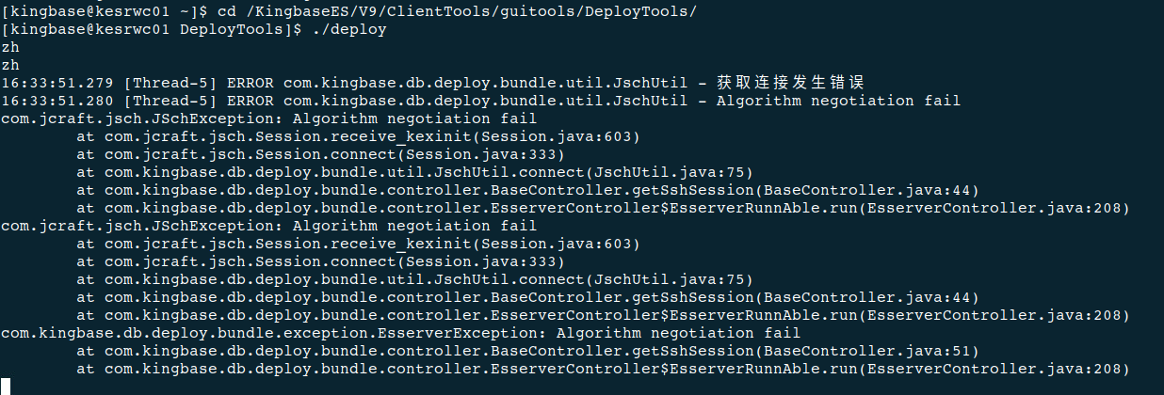This screenshot has height=395, width=1164.
Task: Click the [kingbase@kesrwc01 DeployTools]$ prompt
Action: click(x=151, y=29)
